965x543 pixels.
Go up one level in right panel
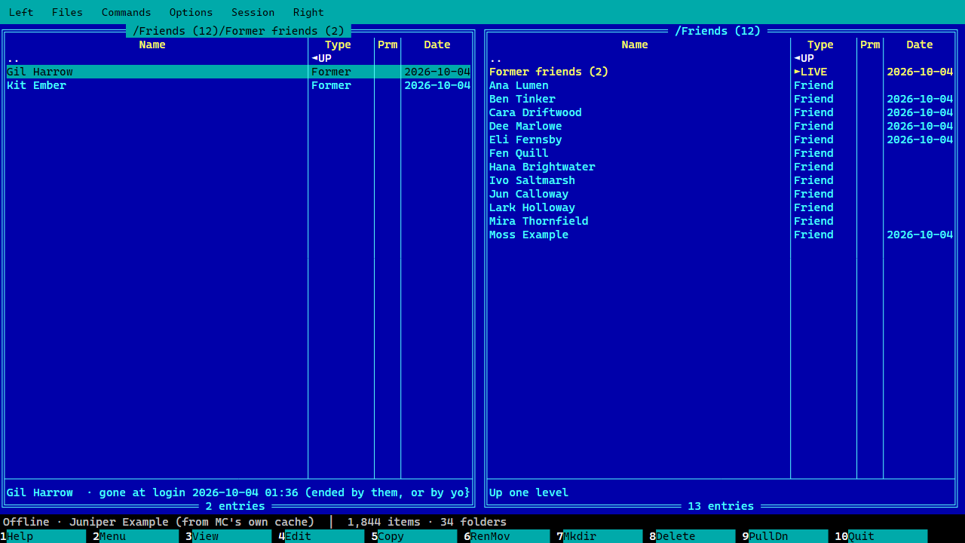tap(721, 58)
